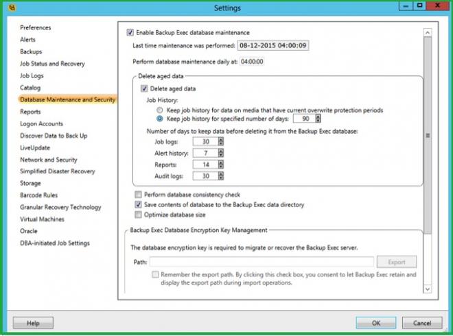Open the Alerts settings page

[27, 40]
